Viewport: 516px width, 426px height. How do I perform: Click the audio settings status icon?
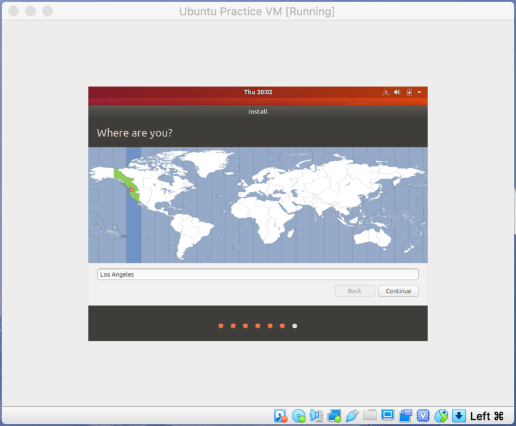click(316, 416)
